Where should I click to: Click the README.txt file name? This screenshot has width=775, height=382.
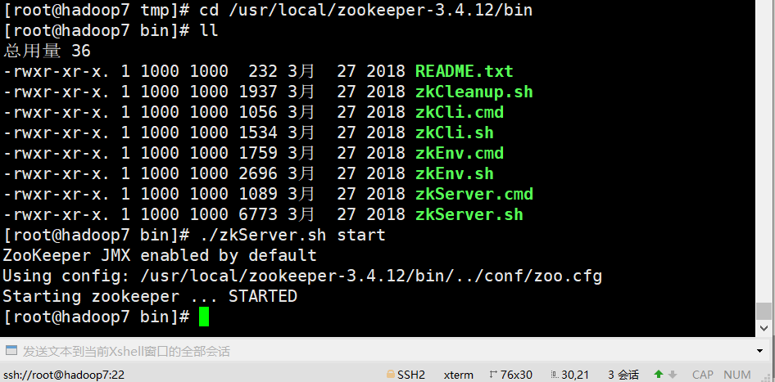click(x=465, y=71)
